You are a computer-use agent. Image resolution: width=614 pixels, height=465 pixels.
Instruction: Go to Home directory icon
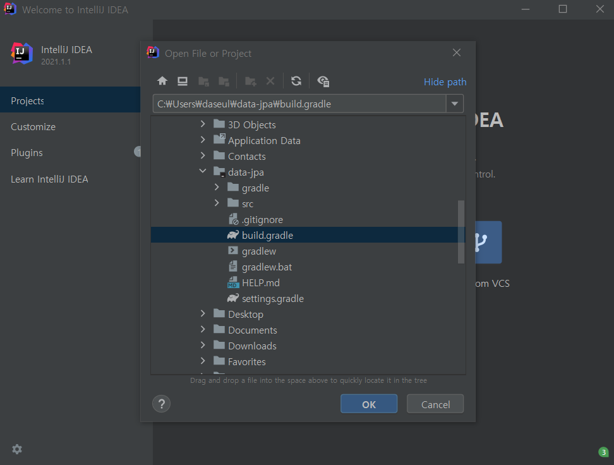(x=162, y=81)
